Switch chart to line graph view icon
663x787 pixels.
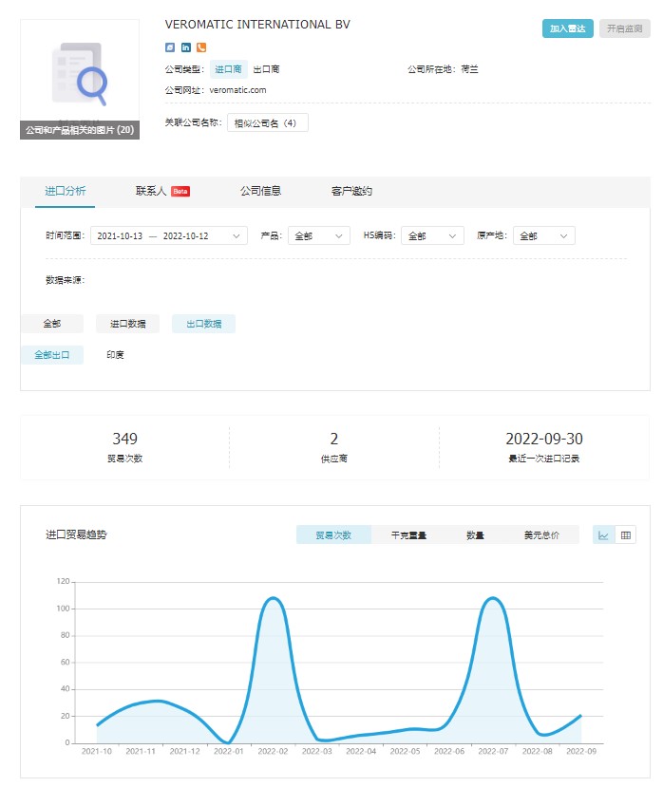[x=603, y=535]
